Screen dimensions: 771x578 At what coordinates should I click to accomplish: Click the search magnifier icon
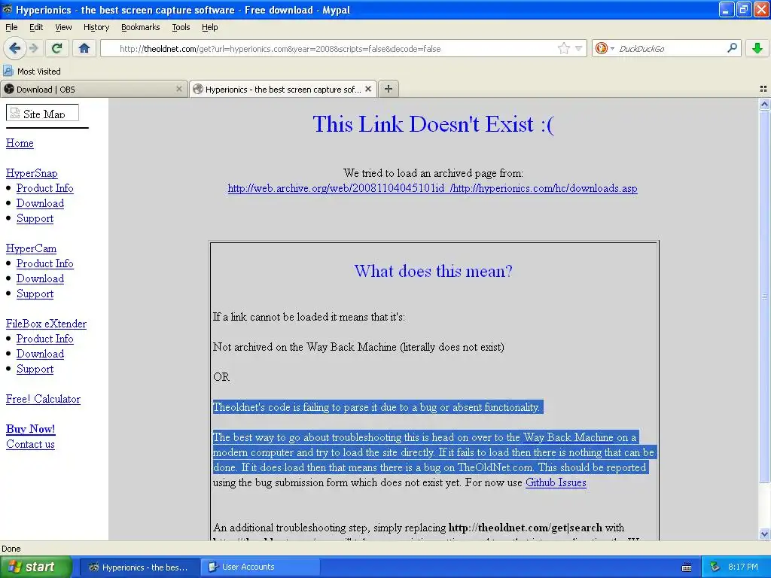point(732,48)
